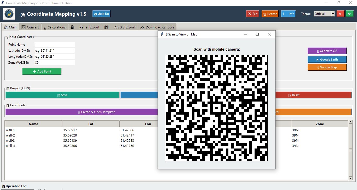The width and height of the screenshot is (357, 190).
Task: Close the Scan to View on Map window
Action: 269,34
